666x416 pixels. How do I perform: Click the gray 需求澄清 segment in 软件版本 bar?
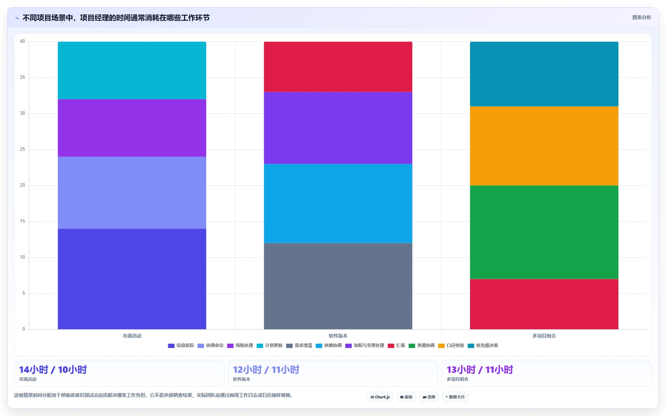(338, 286)
